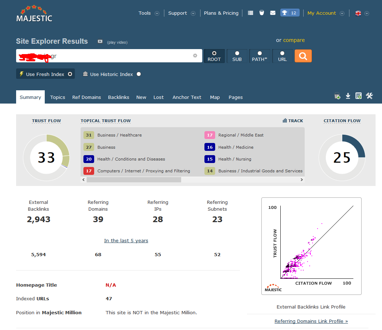The height and width of the screenshot is (330, 382).
Task: Open Plans & Pricing
Action: pyautogui.click(x=221, y=13)
